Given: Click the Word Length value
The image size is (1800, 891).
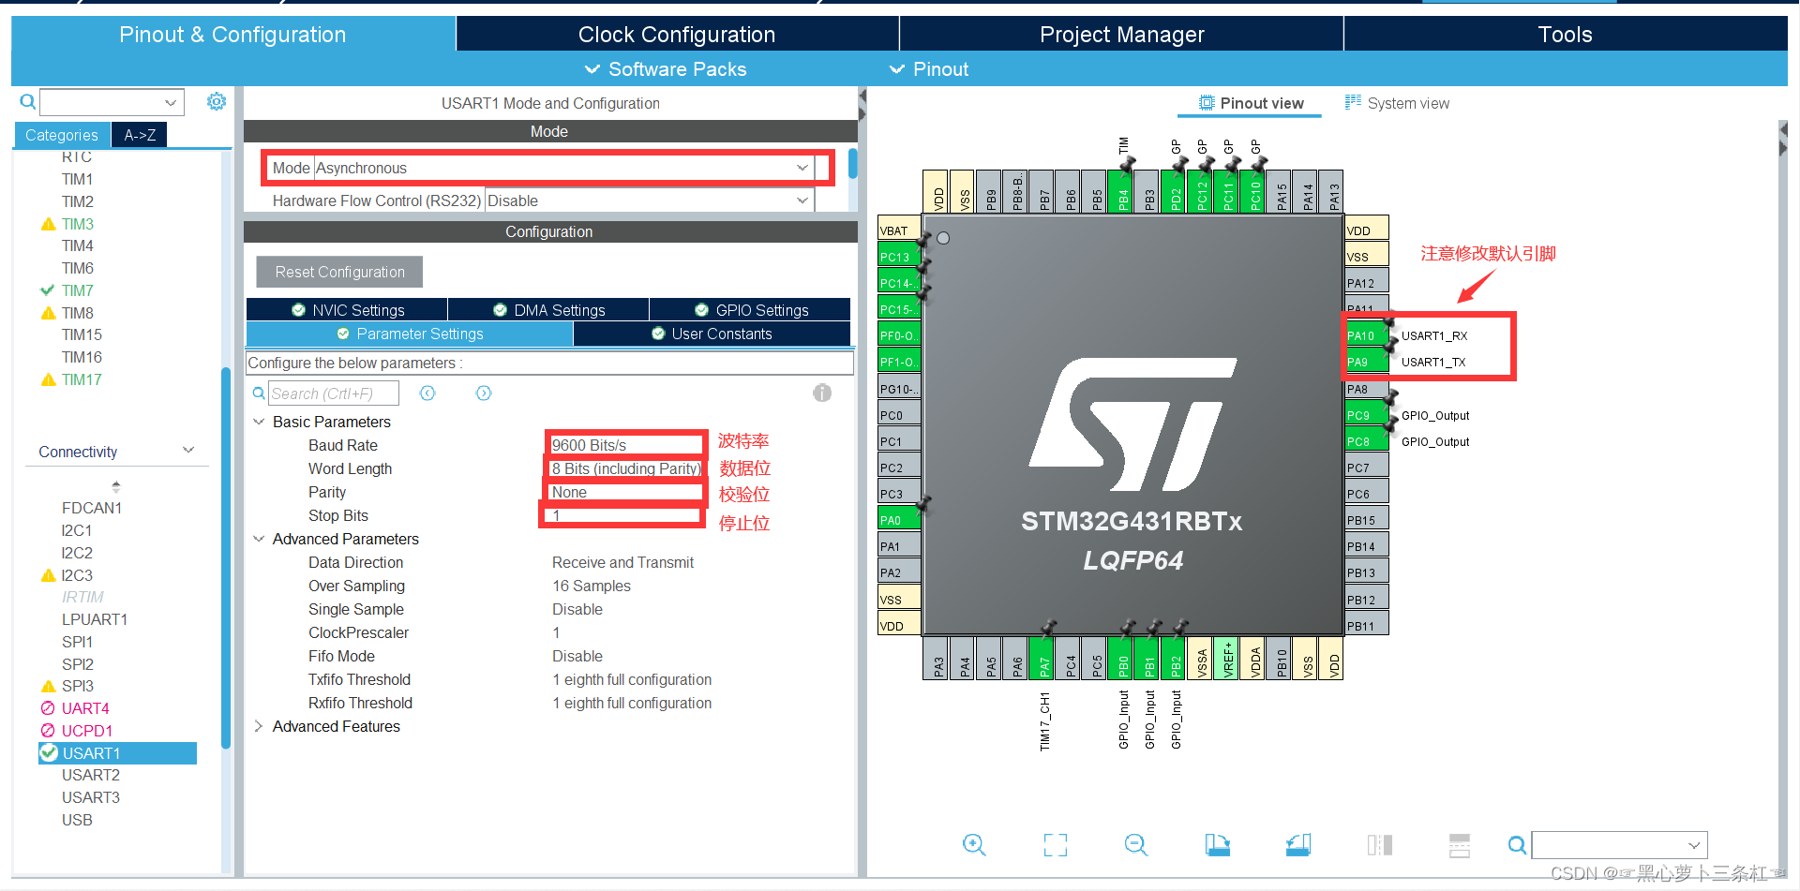Looking at the screenshot, I should [625, 468].
